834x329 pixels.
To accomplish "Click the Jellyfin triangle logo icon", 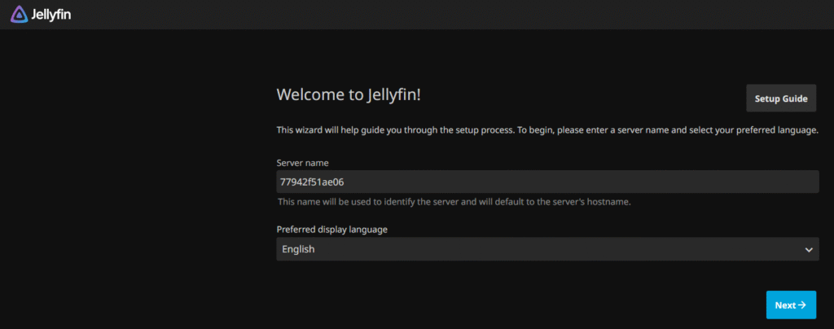I will point(19,14).
